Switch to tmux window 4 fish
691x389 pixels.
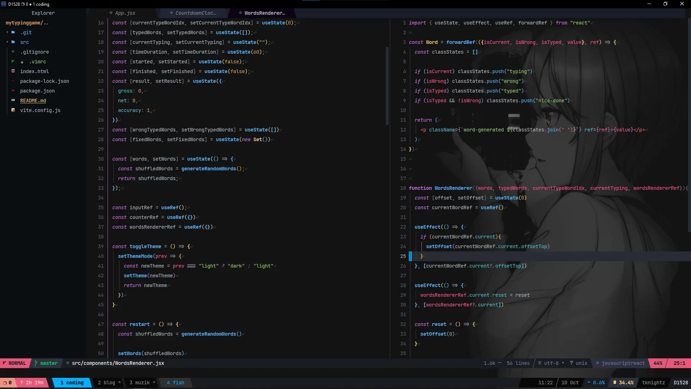pyautogui.click(x=176, y=383)
